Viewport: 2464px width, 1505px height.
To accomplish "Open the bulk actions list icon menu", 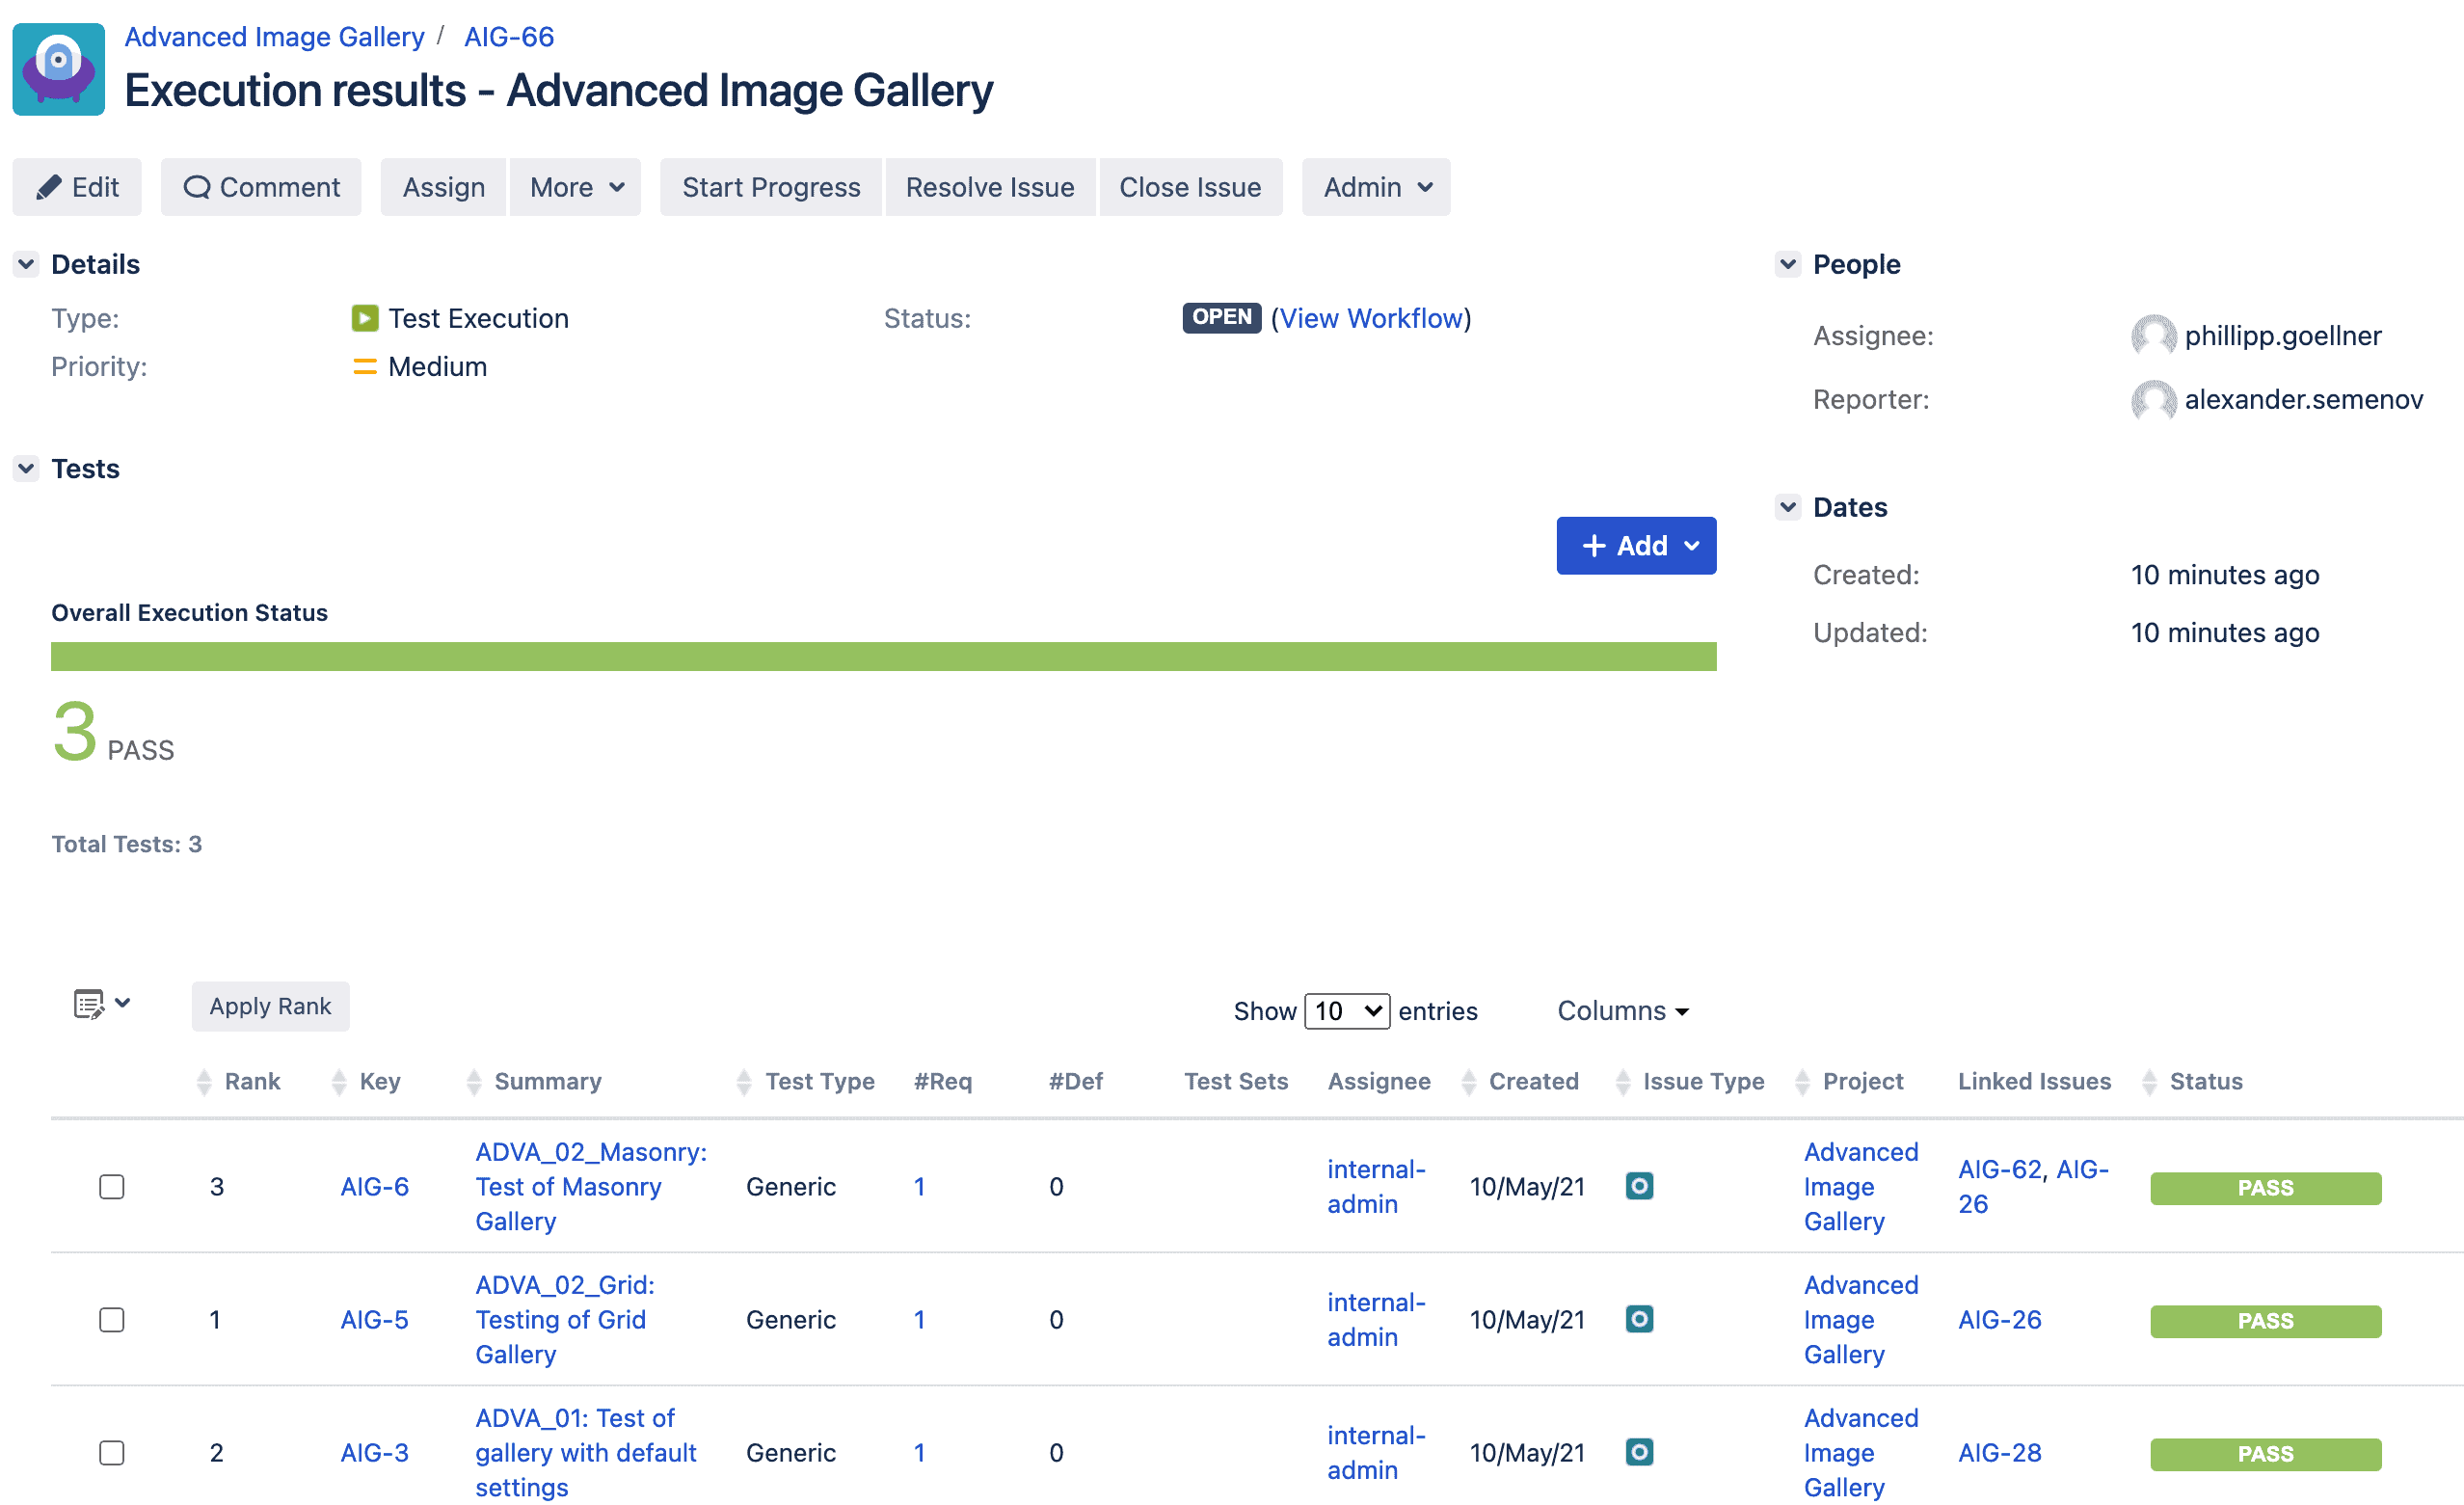I will [102, 1003].
